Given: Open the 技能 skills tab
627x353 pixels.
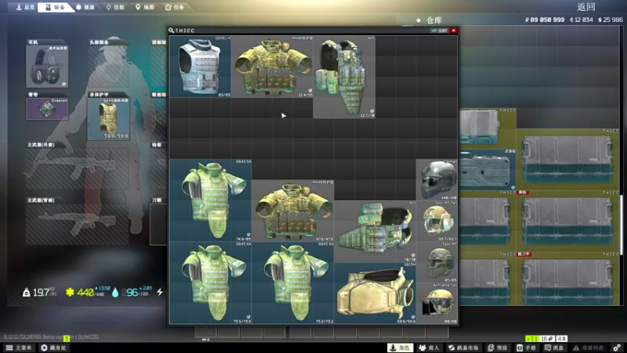Looking at the screenshot, I should [115, 7].
